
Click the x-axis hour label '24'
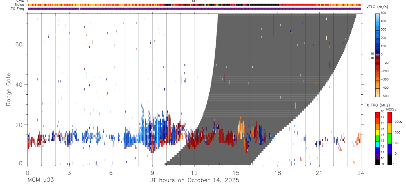[x=361, y=172]
